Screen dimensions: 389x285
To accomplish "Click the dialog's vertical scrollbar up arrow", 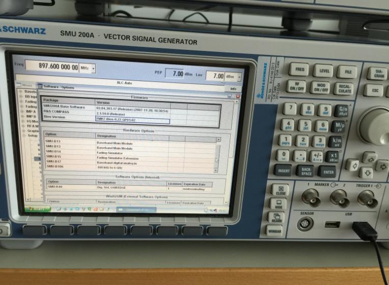I will coord(236,102).
